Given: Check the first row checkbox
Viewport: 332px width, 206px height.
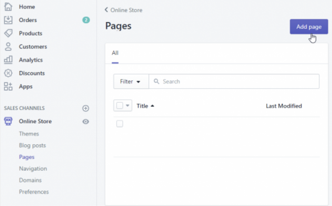Looking at the screenshot, I should [120, 124].
